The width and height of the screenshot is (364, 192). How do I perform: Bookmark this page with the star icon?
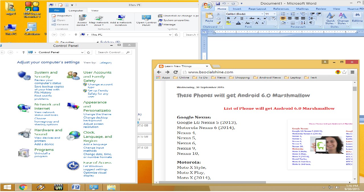click(x=345, y=72)
